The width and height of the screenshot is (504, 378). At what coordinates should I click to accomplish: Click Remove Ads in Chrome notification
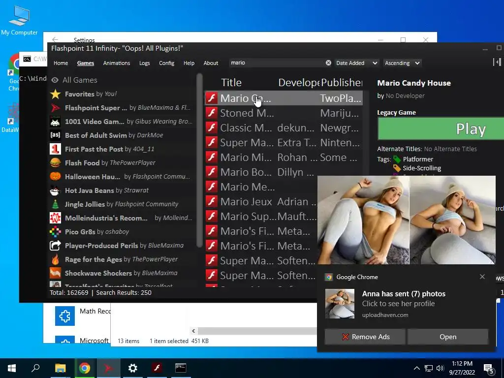pos(365,337)
